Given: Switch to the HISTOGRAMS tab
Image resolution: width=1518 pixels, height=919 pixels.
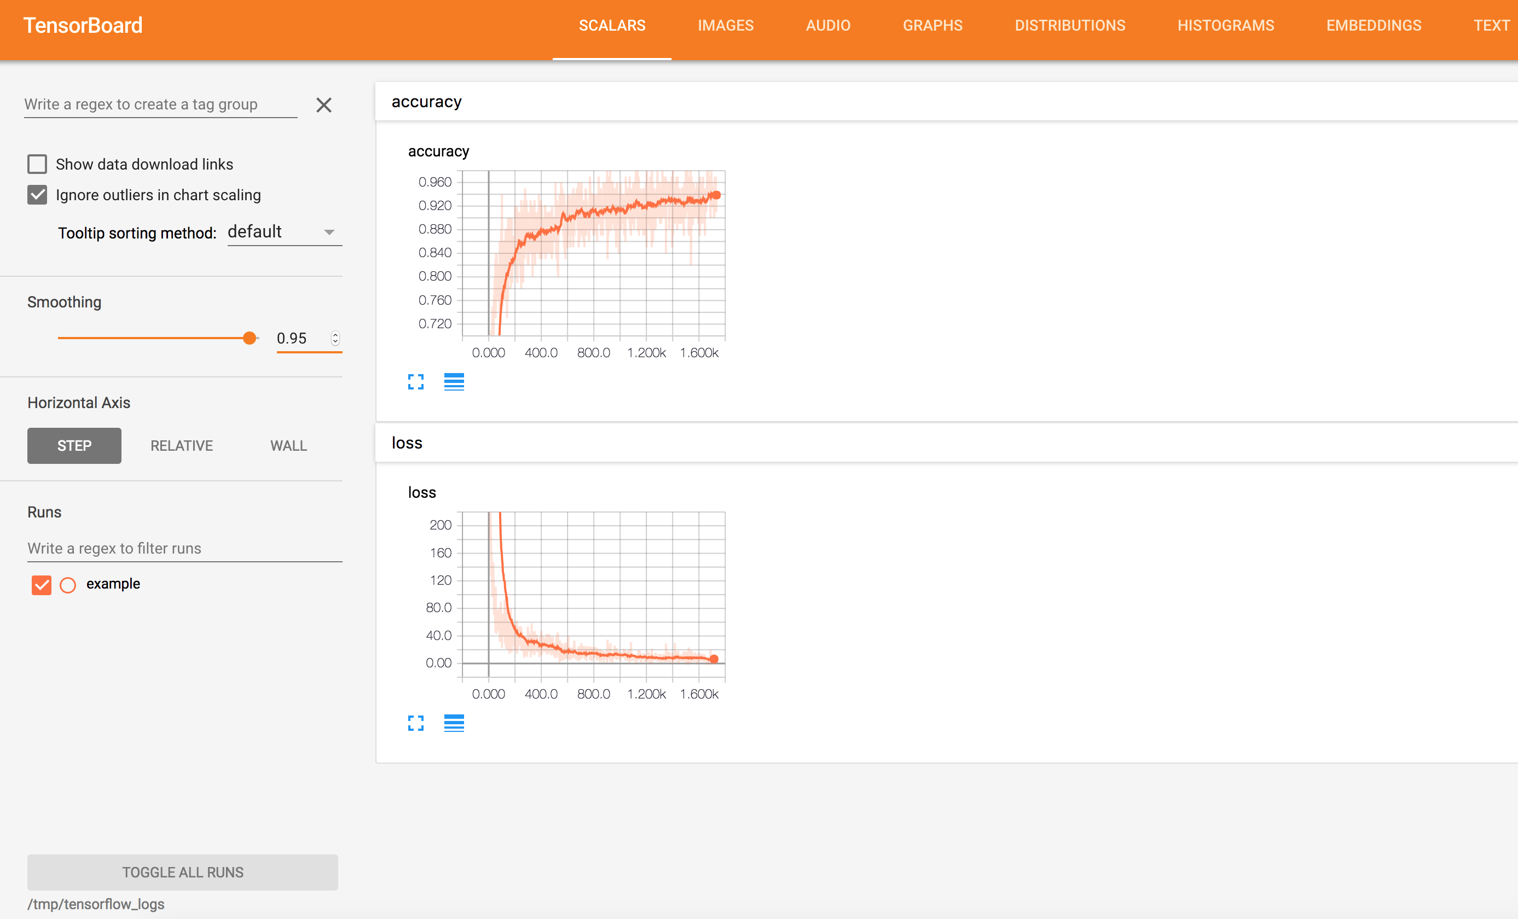Looking at the screenshot, I should click(1225, 25).
